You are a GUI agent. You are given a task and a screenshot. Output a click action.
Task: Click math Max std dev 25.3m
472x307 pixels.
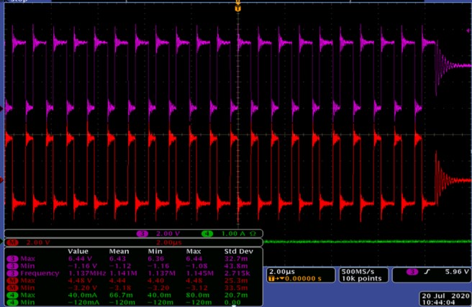point(236,280)
